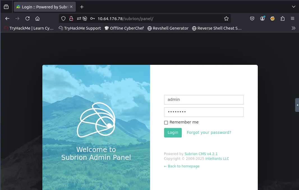
Task: Click the tracking protection shield icon
Action: pos(63,18)
